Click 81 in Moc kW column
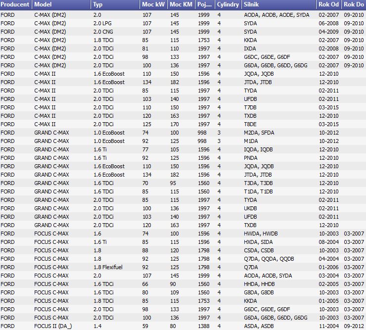Viewport: 366px width, 330px height. [x=145, y=48]
